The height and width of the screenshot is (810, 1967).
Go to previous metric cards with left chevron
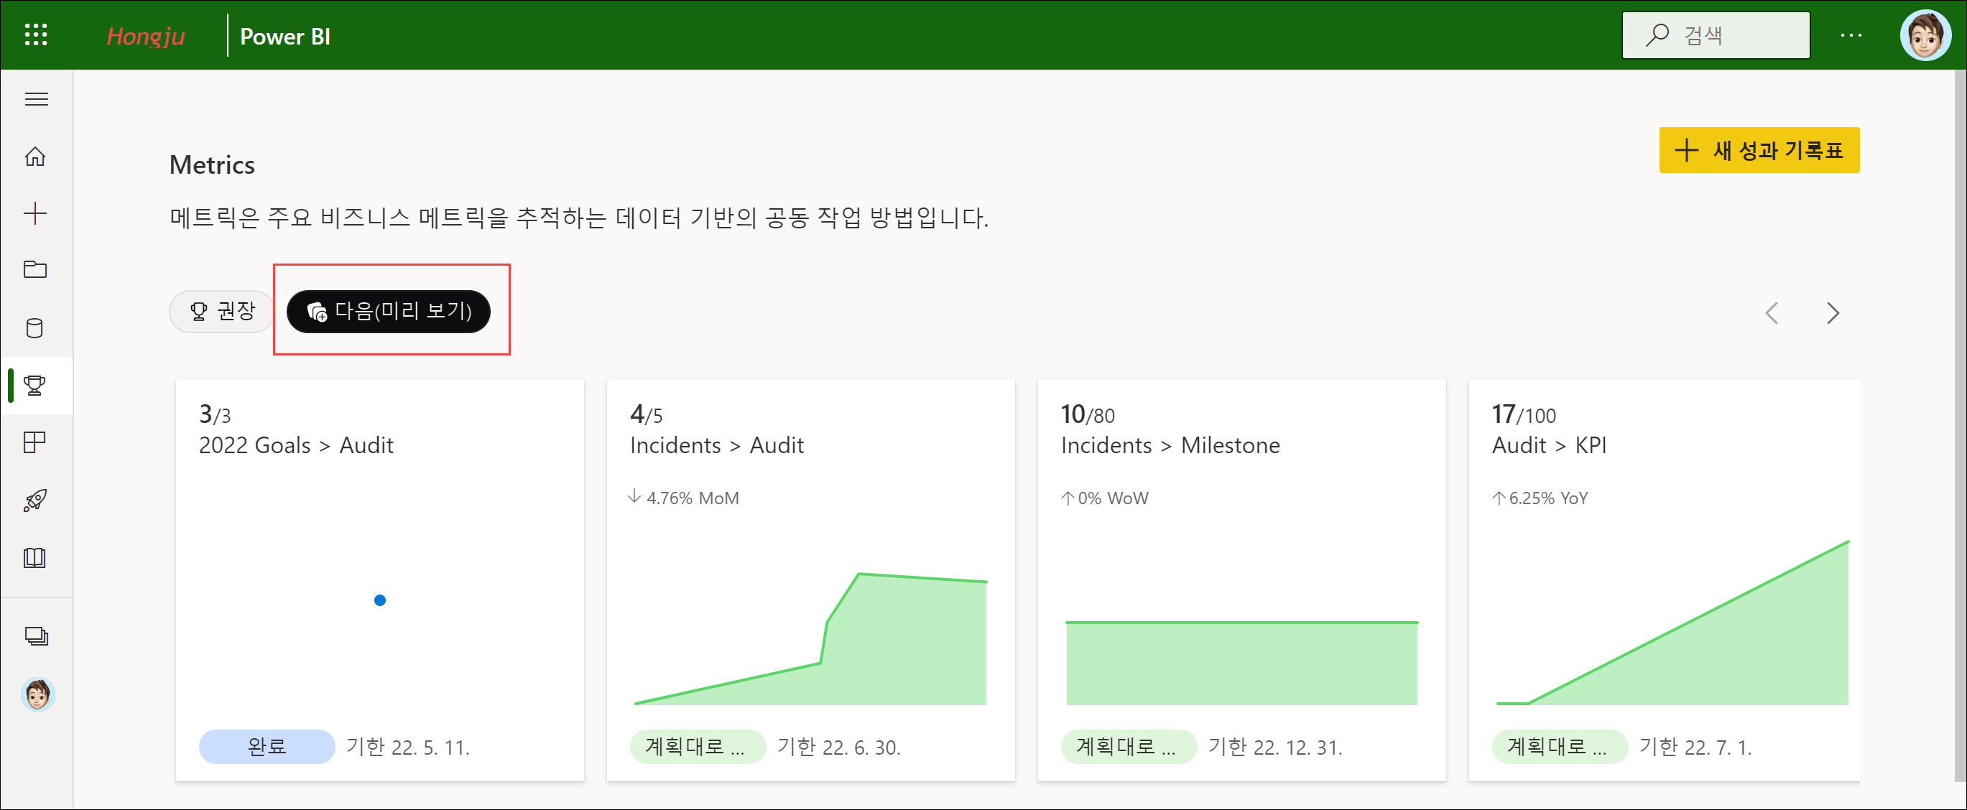click(x=1772, y=313)
